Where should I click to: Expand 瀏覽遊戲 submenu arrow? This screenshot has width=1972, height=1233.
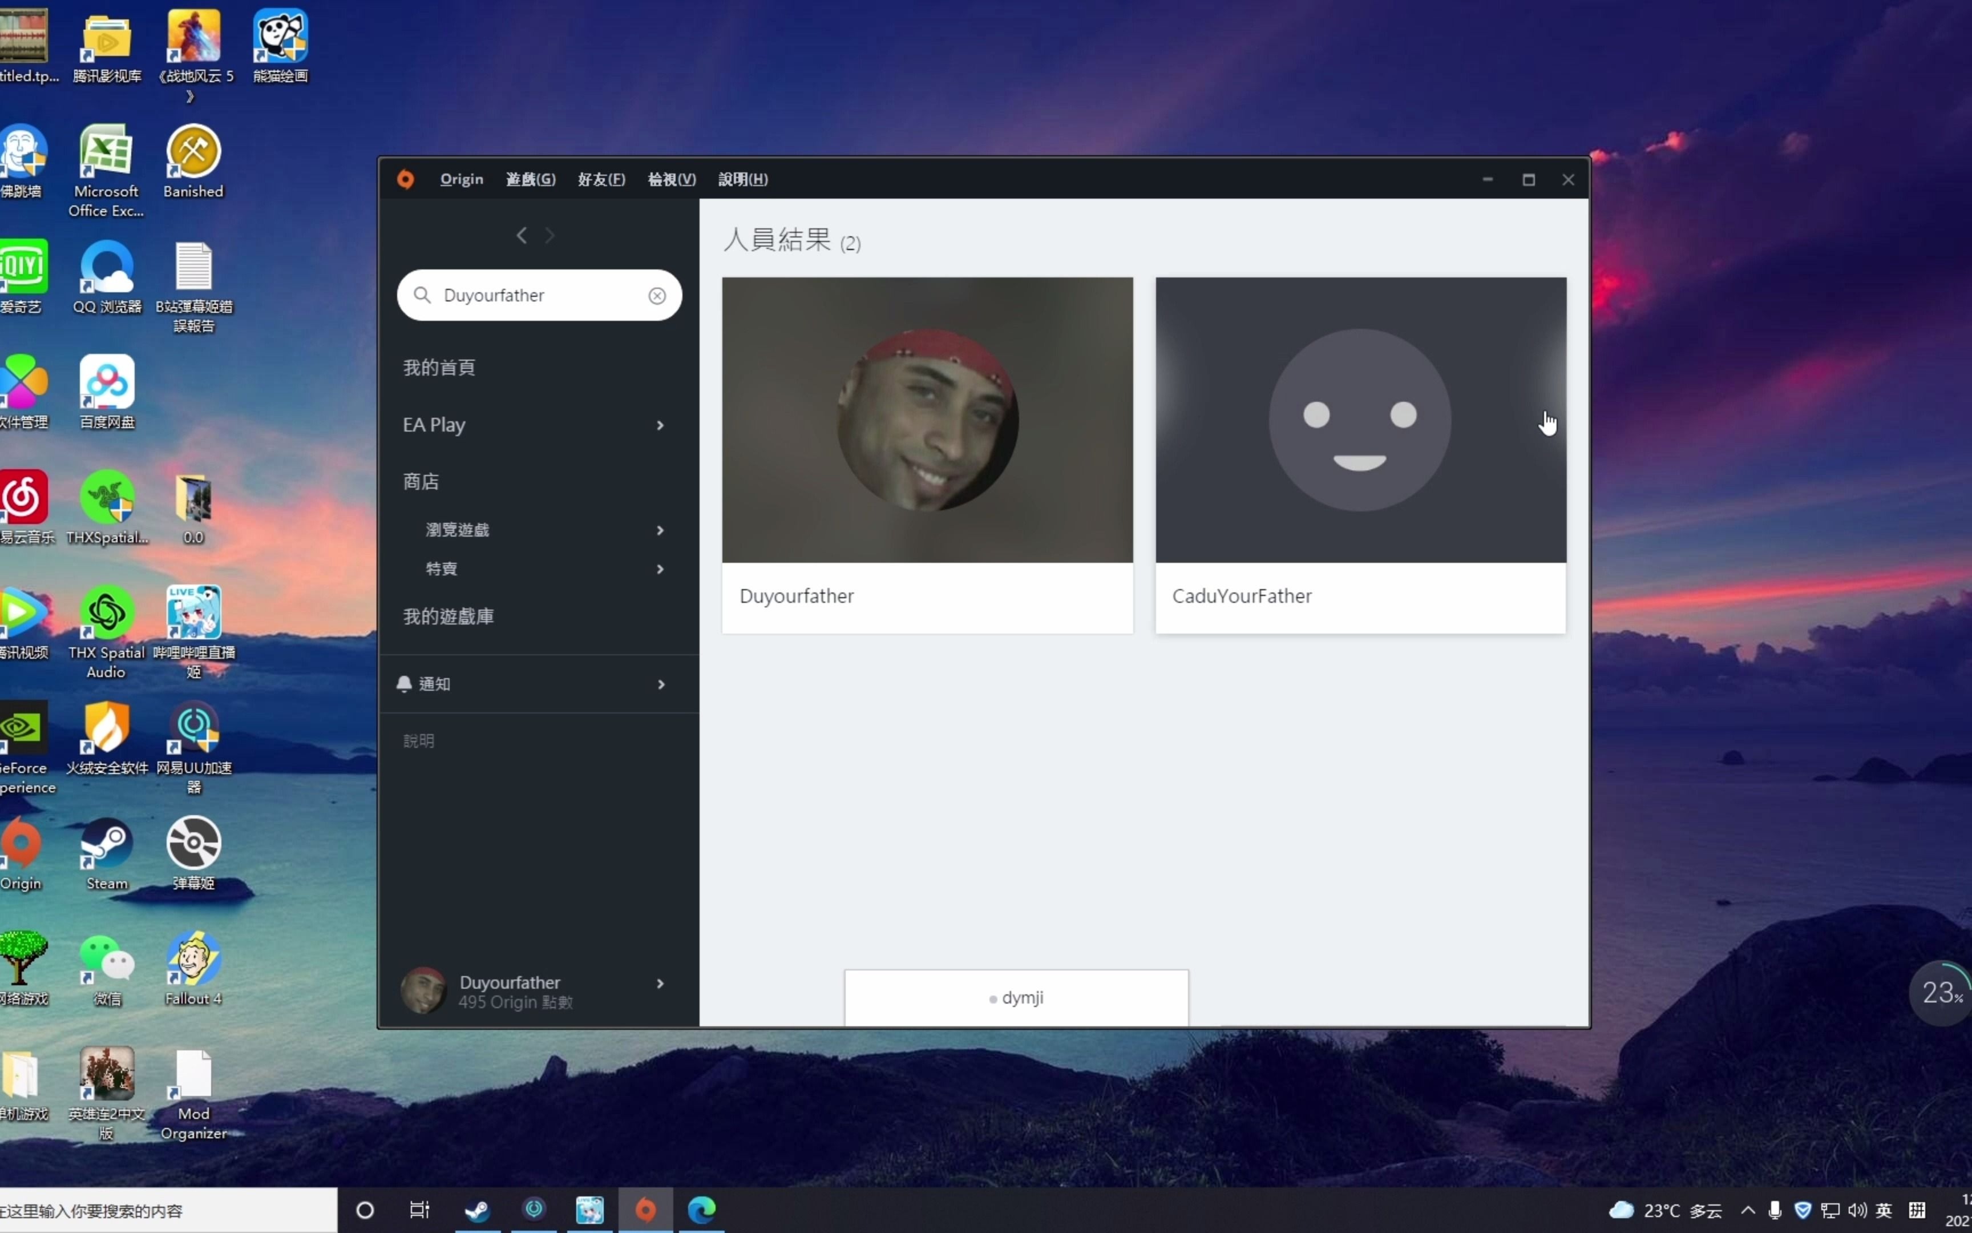point(660,530)
